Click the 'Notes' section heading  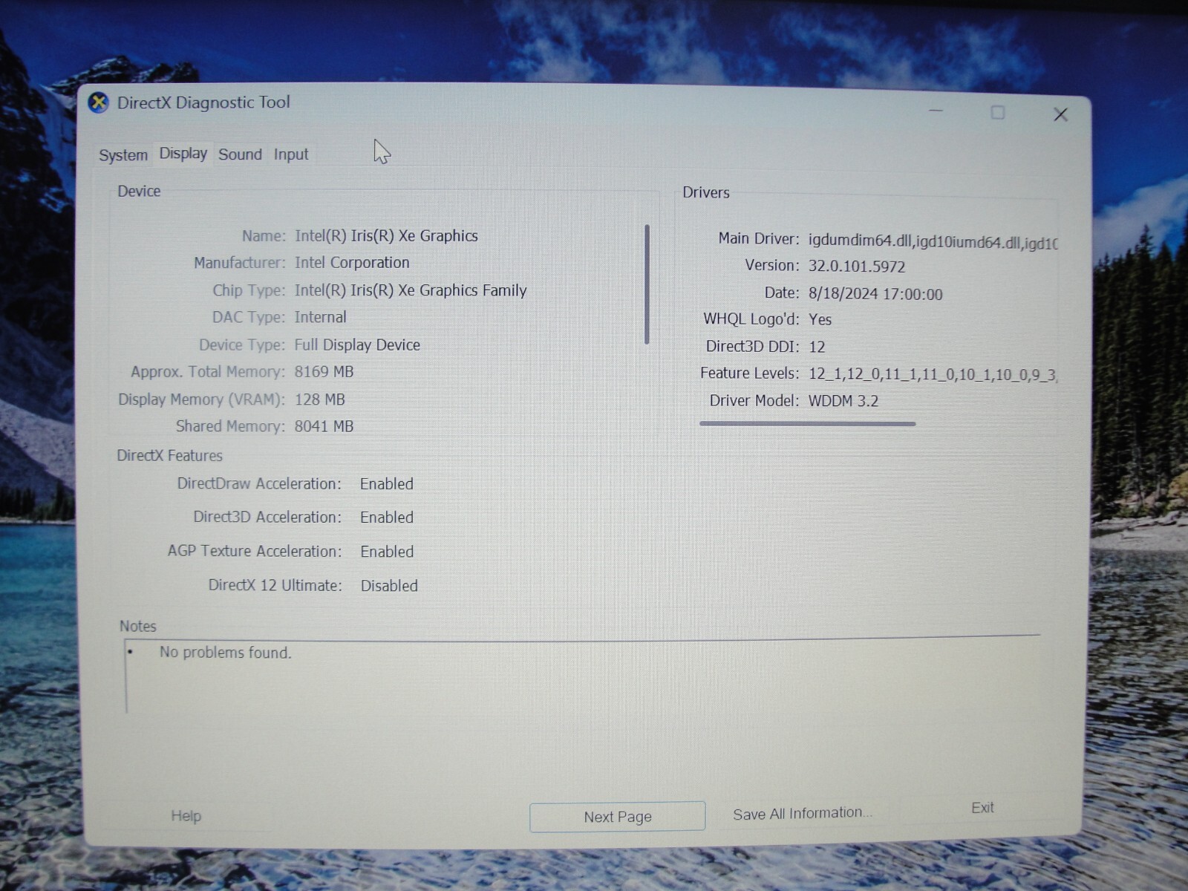pyautogui.click(x=138, y=627)
